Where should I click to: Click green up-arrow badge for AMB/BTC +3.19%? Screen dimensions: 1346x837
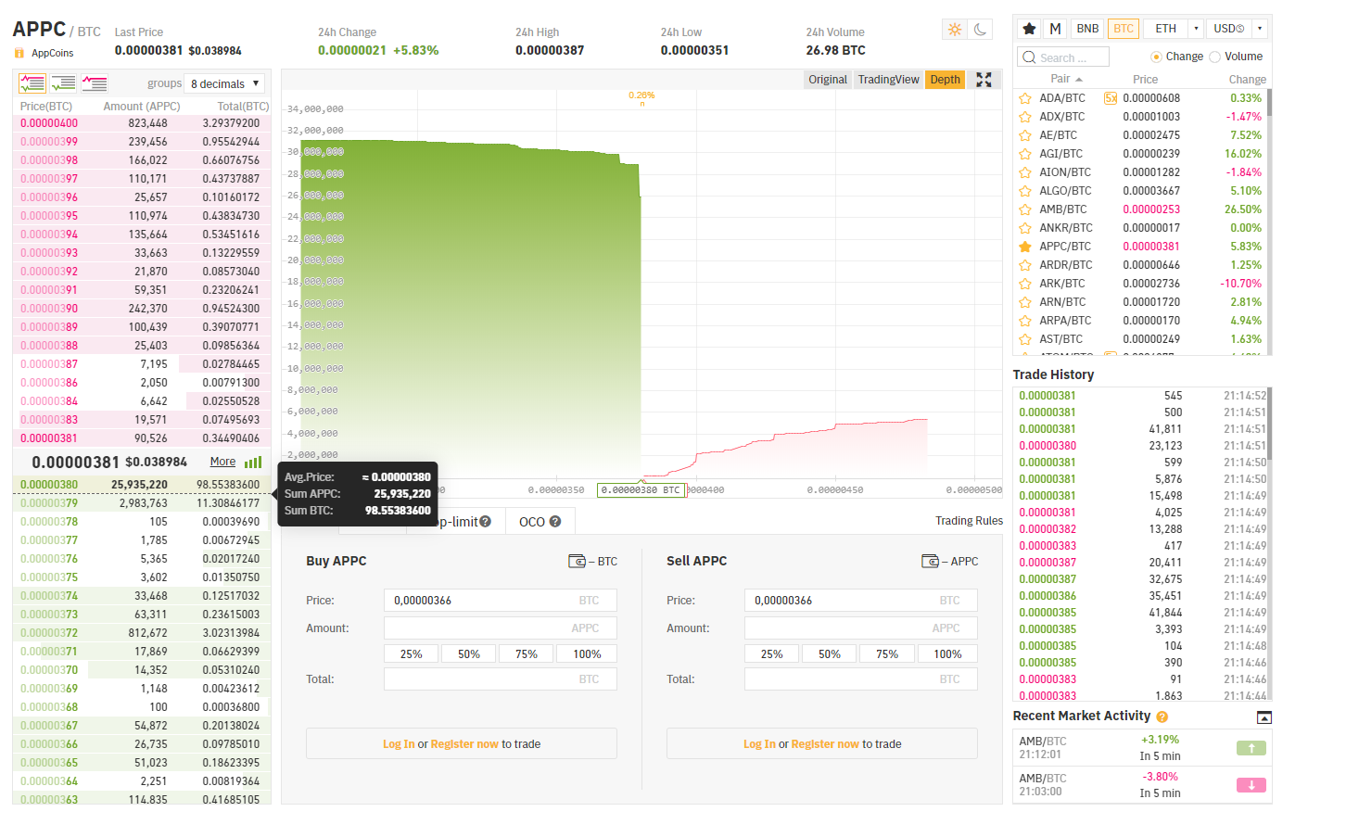tap(1251, 748)
